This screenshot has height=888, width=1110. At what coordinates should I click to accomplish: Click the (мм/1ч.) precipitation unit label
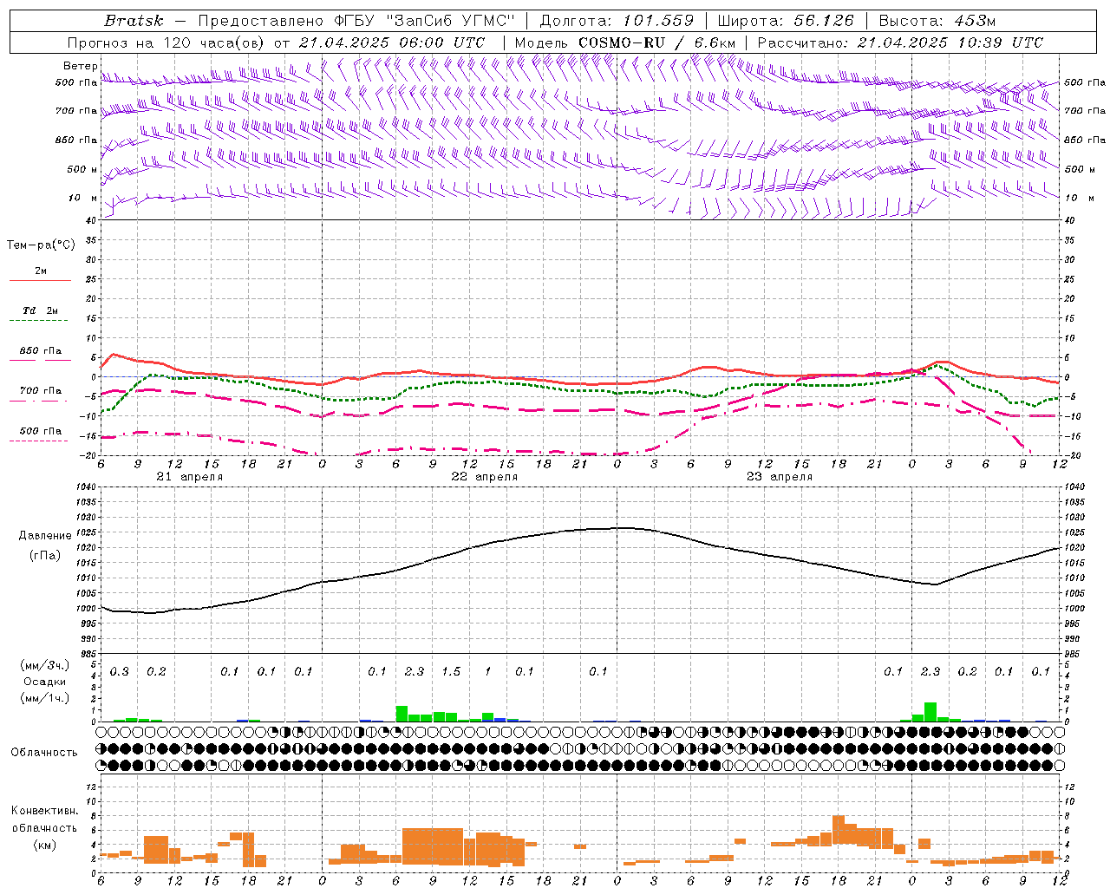[x=44, y=698]
